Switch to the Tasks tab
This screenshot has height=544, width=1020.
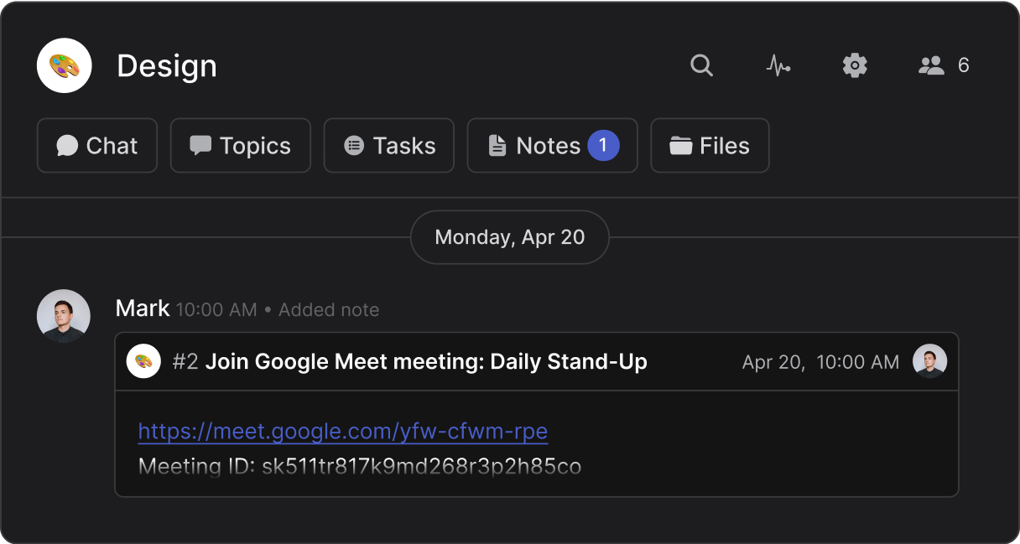tap(388, 145)
